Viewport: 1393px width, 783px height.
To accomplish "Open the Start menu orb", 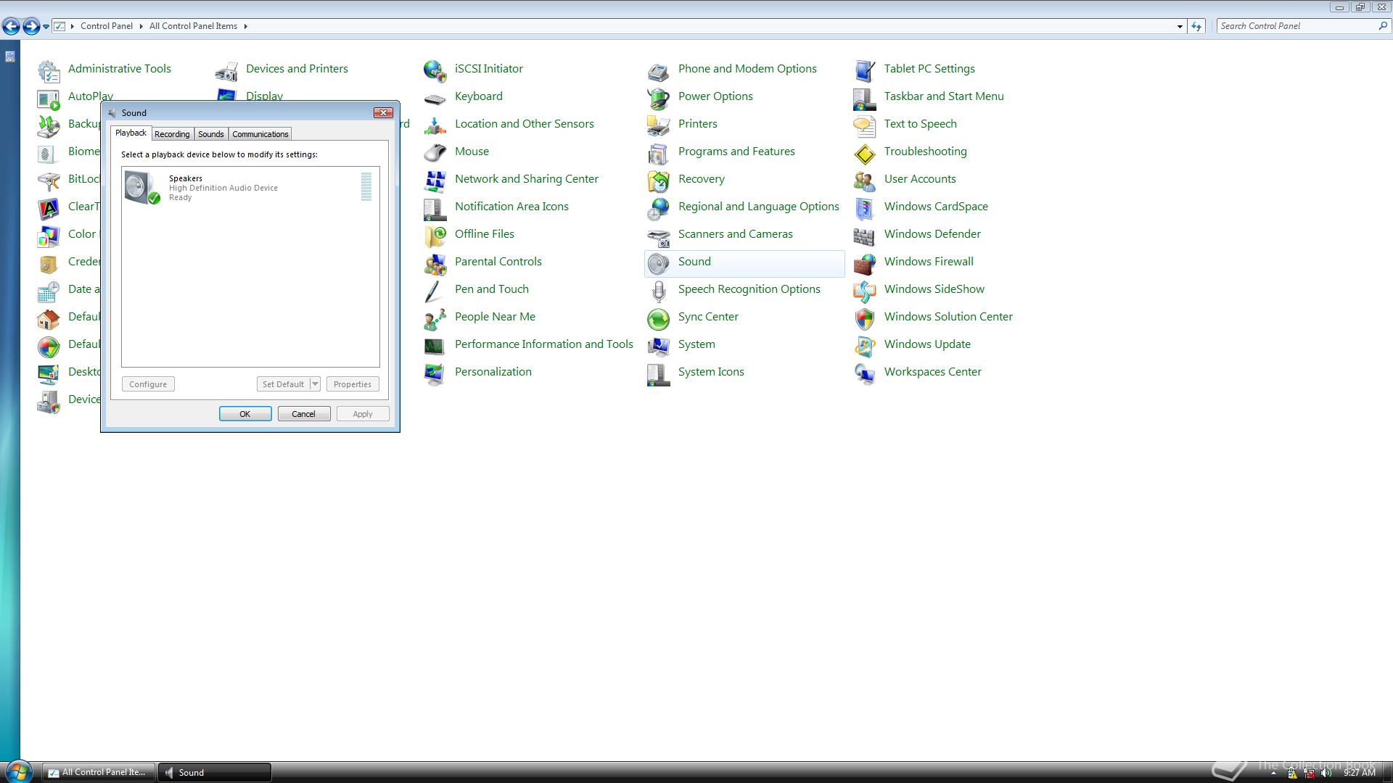I will 18,771.
